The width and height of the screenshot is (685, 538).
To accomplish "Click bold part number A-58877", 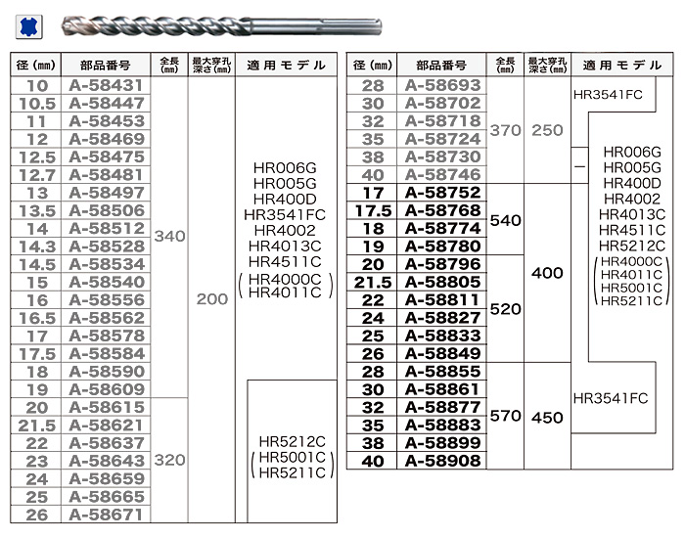I will point(443,408).
